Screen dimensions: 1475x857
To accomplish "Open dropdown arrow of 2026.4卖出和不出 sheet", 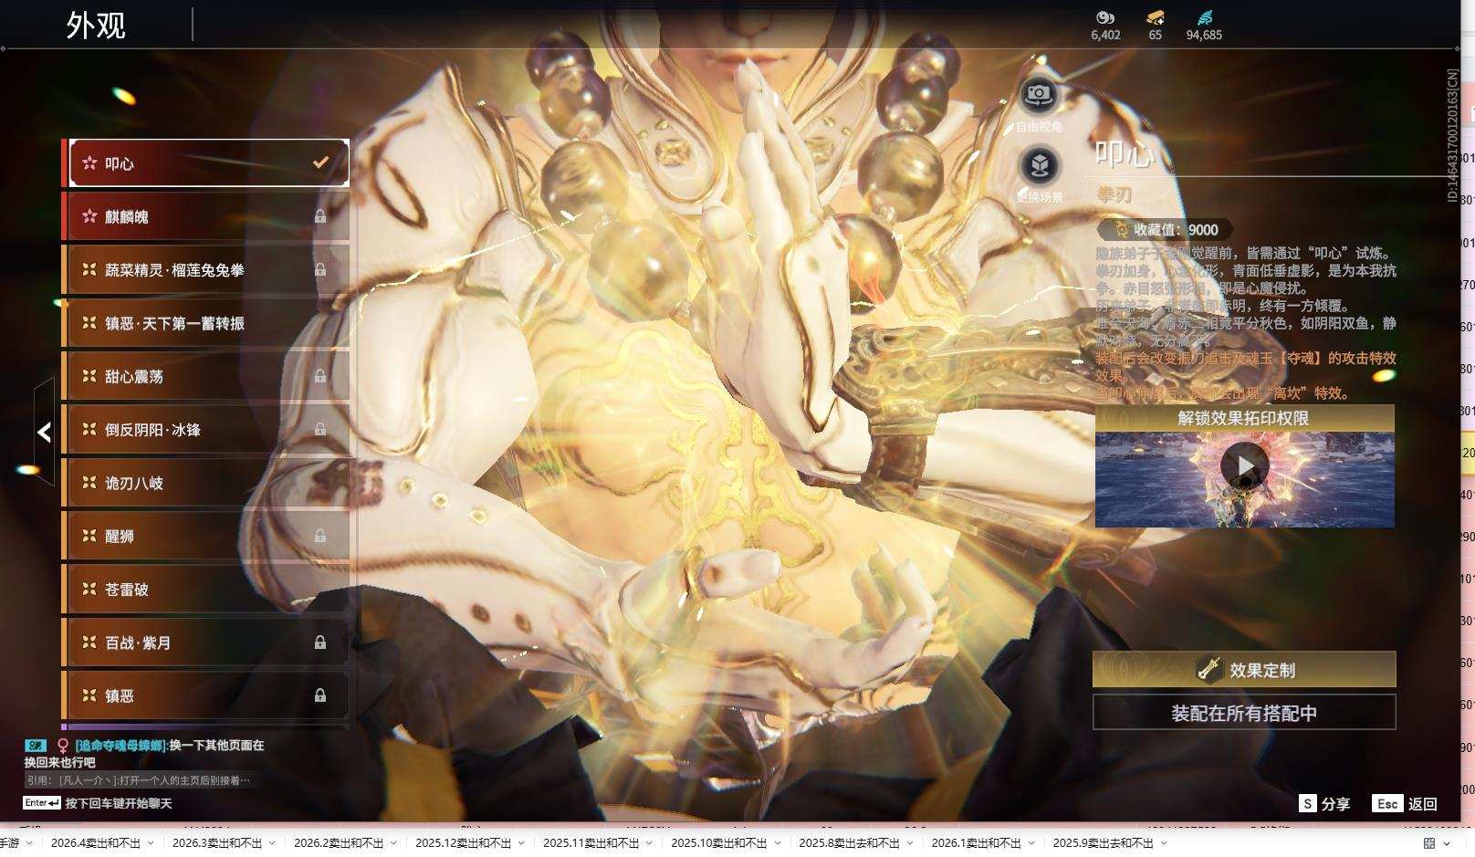I will click(151, 843).
